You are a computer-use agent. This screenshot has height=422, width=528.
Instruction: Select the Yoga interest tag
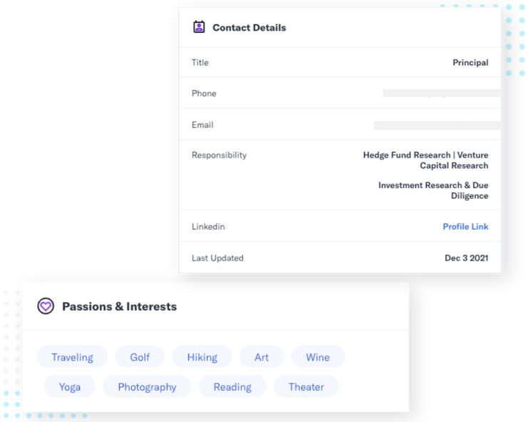pos(70,386)
